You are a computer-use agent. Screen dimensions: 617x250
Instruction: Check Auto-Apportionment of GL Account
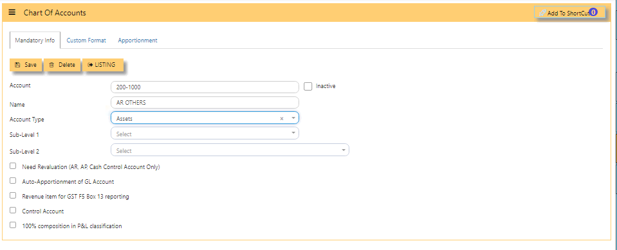point(13,181)
